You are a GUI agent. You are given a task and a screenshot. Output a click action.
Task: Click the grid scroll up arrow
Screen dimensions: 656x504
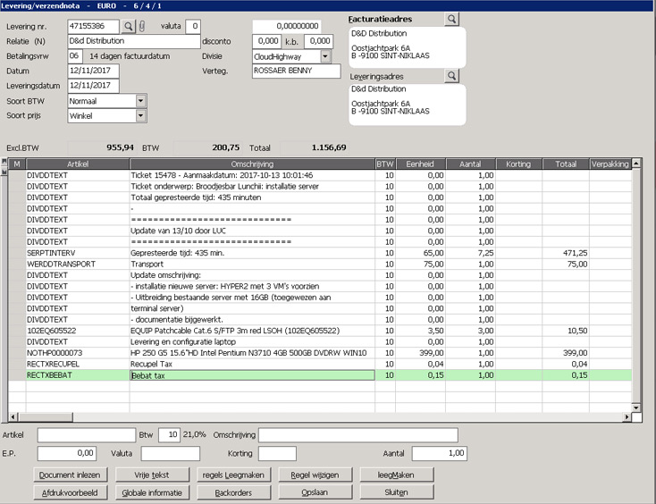coord(636,164)
